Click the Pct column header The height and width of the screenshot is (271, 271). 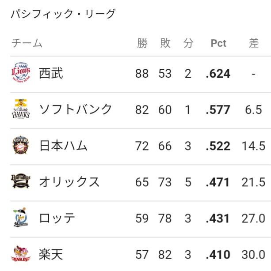[x=218, y=43]
